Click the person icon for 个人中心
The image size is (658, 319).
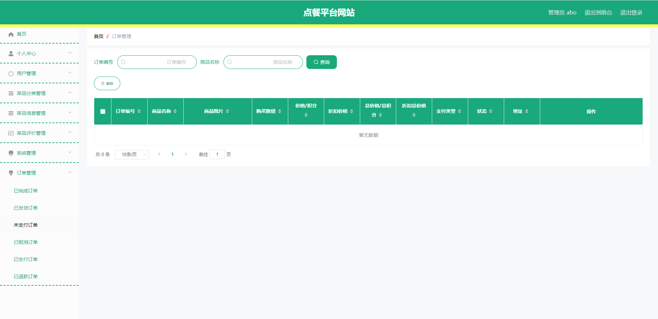pyautogui.click(x=11, y=54)
